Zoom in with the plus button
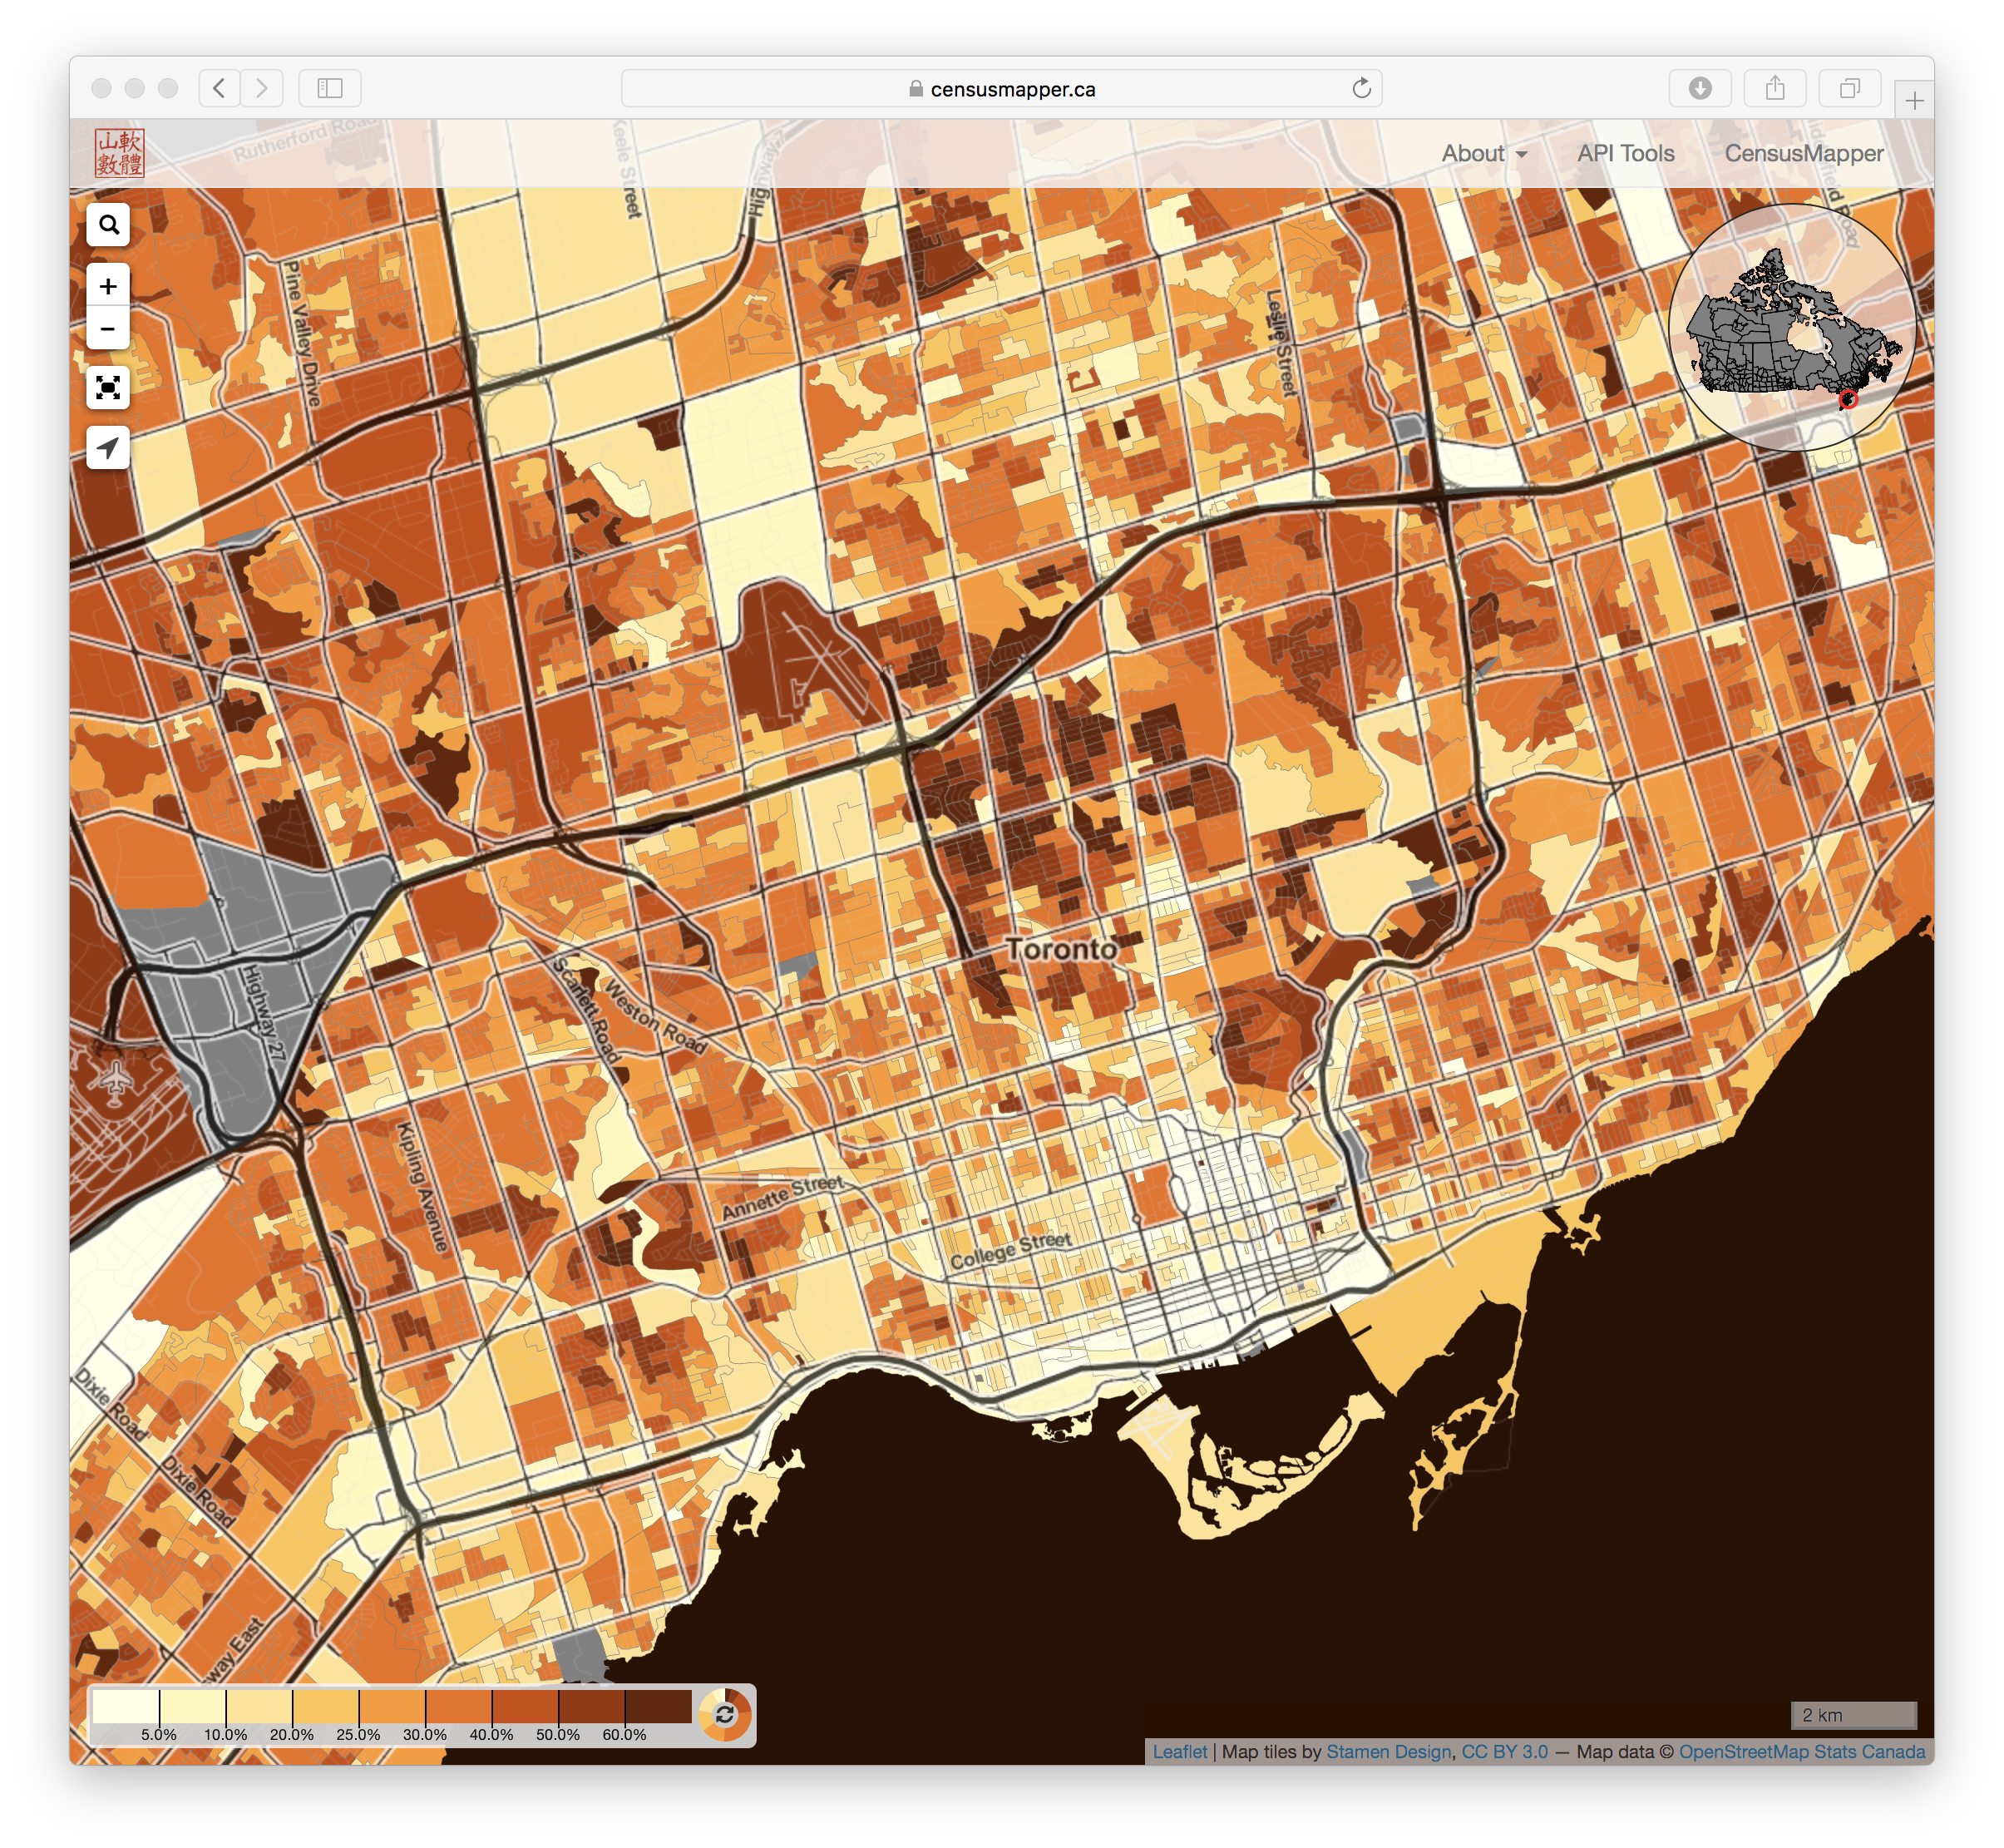Viewport: 2004px width, 1848px height. [x=108, y=286]
